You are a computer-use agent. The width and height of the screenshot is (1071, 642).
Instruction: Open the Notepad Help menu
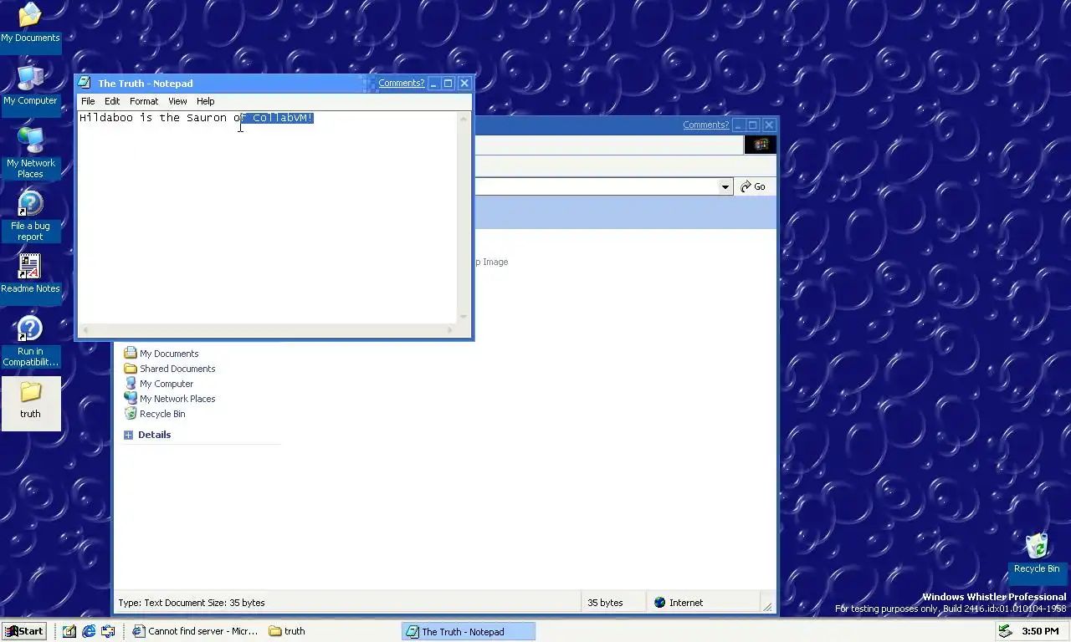click(x=206, y=101)
